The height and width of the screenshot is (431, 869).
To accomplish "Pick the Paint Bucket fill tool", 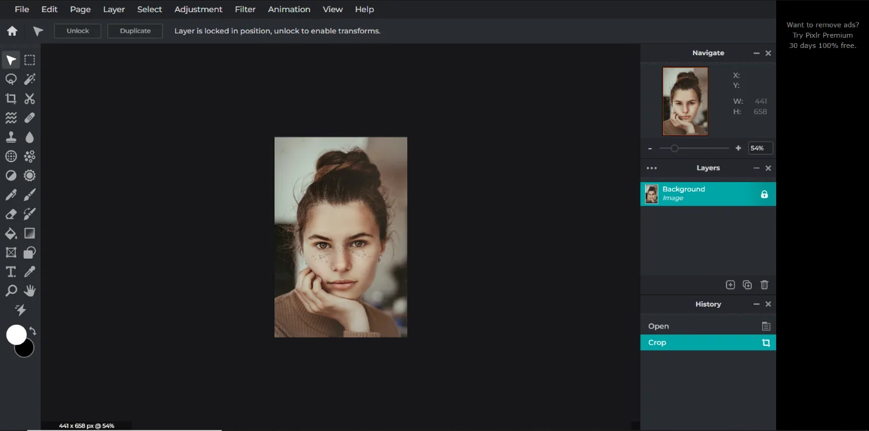I will tap(11, 233).
